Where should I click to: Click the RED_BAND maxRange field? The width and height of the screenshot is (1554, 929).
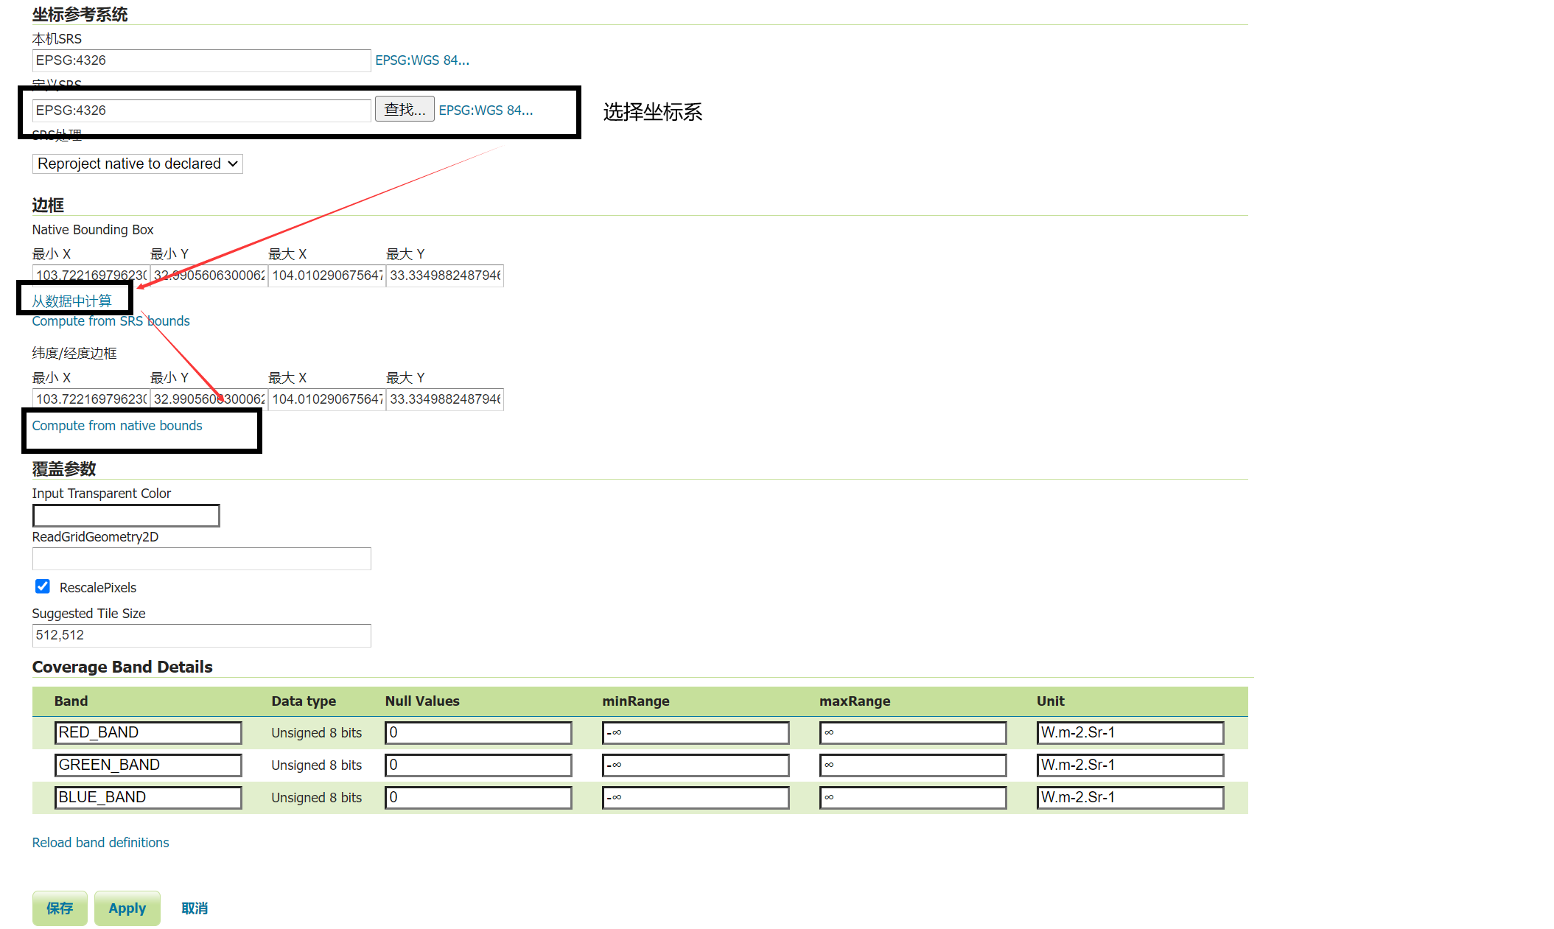click(x=912, y=732)
